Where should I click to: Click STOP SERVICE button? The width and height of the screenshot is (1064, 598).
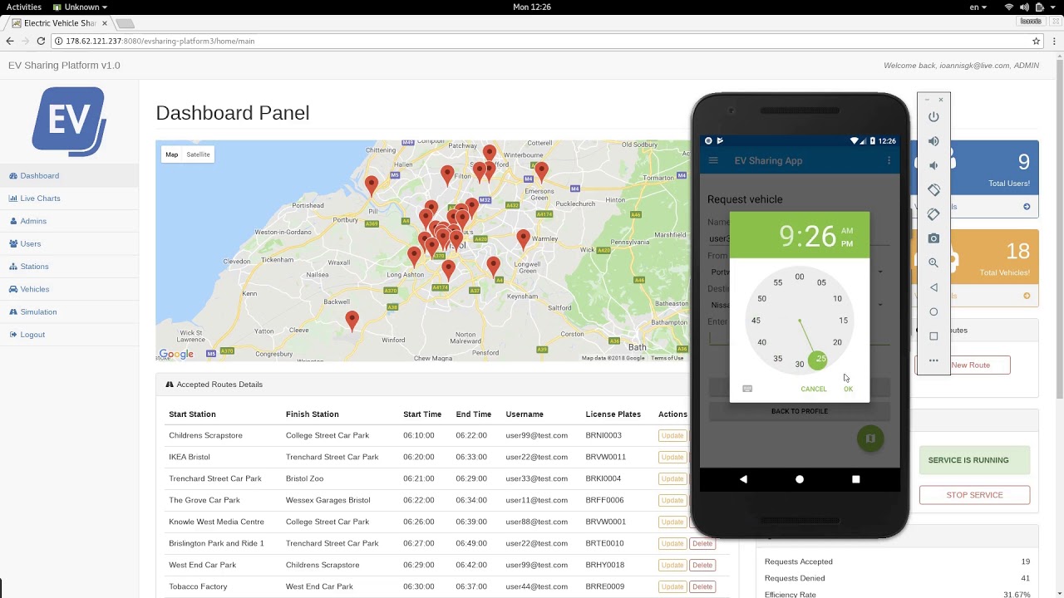click(974, 495)
